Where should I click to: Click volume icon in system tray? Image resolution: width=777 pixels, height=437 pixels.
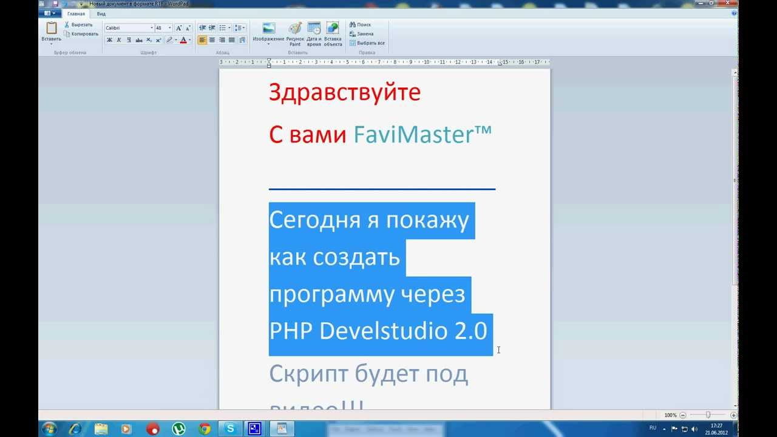pos(694,429)
